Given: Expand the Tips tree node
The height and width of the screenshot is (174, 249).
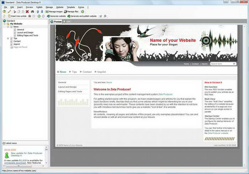Looking at the screenshot, I should click(x=8, y=38).
